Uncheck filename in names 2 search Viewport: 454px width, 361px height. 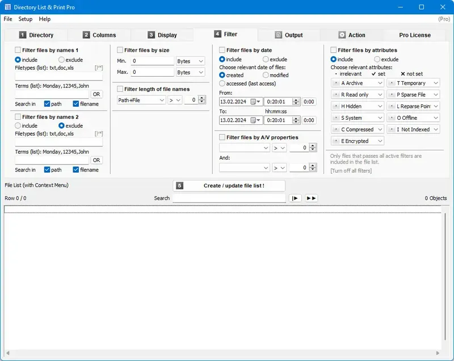[x=76, y=170]
